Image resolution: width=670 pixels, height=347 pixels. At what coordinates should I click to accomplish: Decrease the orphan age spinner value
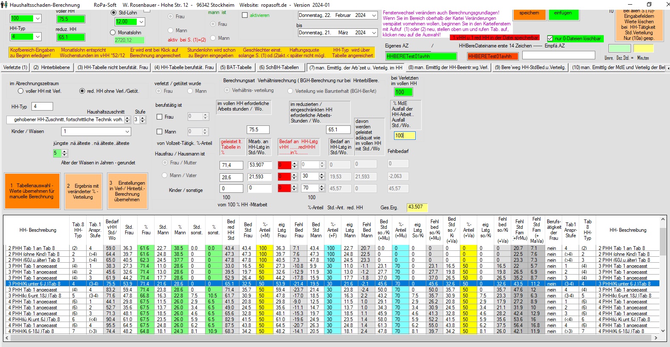65,155
